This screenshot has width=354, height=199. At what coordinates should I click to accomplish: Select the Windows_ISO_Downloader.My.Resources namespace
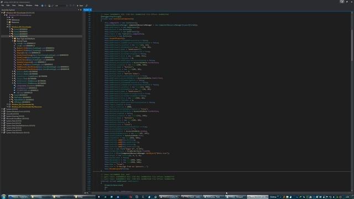coord(27,107)
